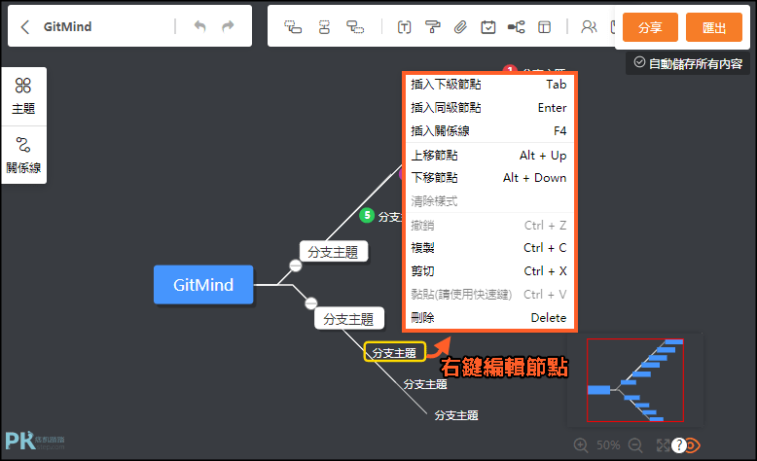
Task: Select the format painter icon
Action: coord(432,27)
